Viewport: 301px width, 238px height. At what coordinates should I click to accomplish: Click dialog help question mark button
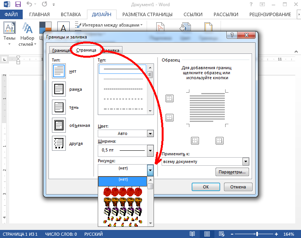point(232,35)
